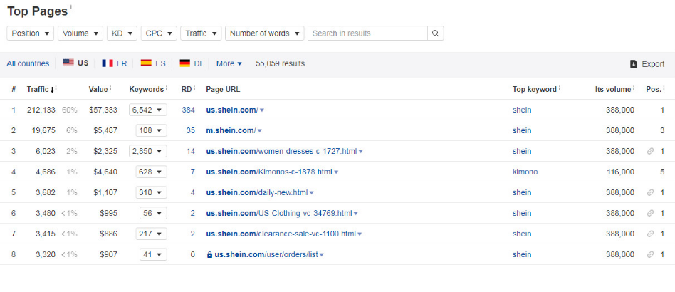Select the Spain flag icon

pos(146,63)
